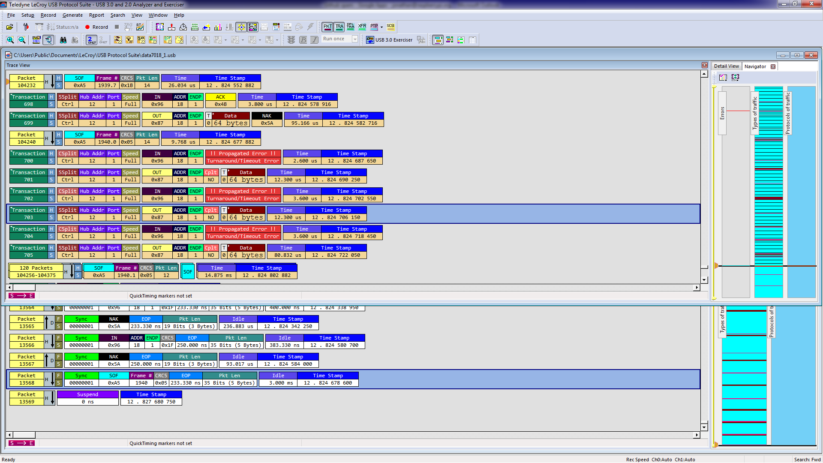Click the lower trace window scroll down arrow
The height and width of the screenshot is (463, 823).
[x=704, y=427]
